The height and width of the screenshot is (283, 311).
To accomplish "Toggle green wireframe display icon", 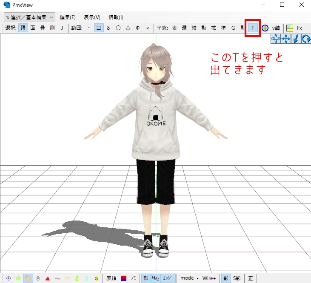I will pos(18,278).
